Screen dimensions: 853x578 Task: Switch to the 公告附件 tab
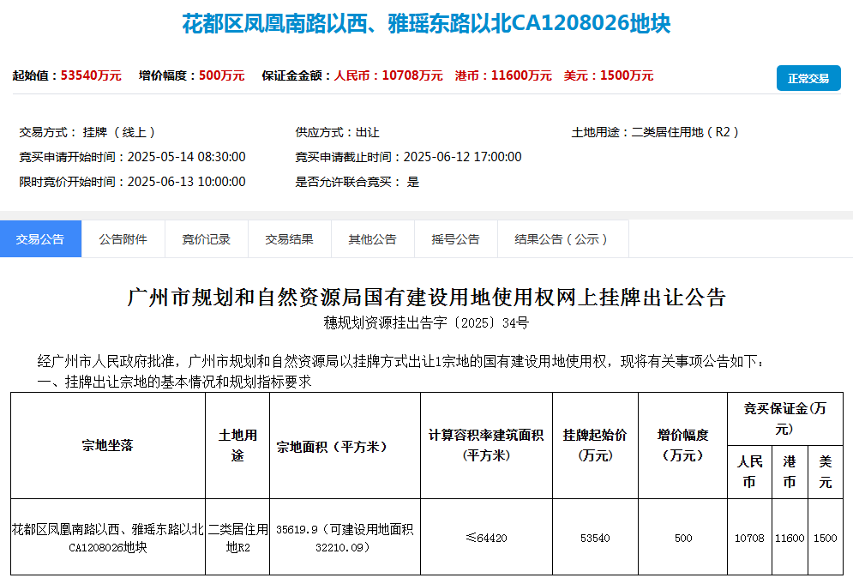pos(123,239)
